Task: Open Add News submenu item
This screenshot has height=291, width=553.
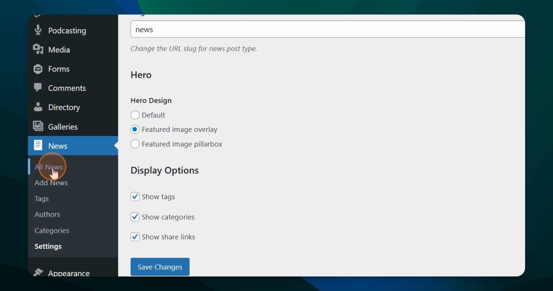Action: (x=51, y=183)
